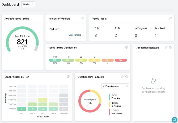Open the Vendors dashboard dropdown

(28, 4)
